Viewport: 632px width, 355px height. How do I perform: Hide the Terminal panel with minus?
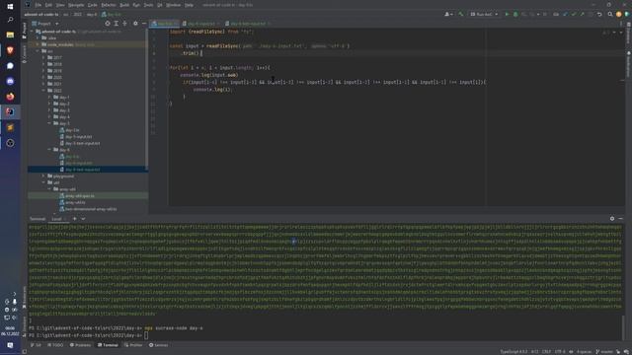click(x=621, y=219)
